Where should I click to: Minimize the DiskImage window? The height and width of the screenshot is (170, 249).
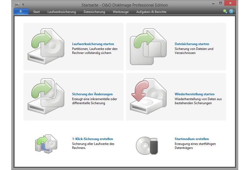tap(213, 3)
